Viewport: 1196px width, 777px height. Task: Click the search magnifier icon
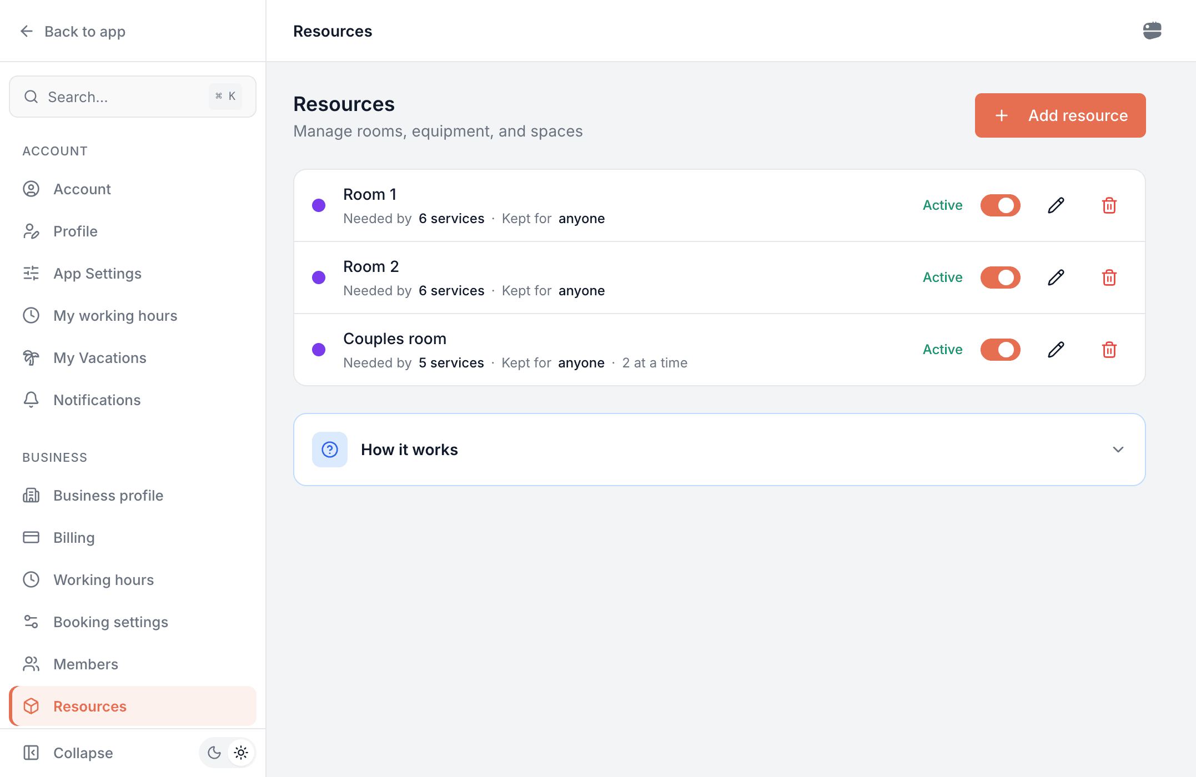tap(31, 97)
